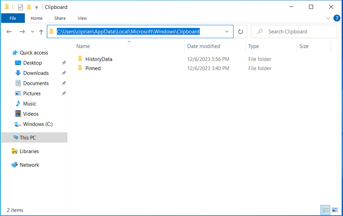Screen dimensions: 343x216
Task: Go forward with the Forward arrow
Action: [x=22, y=32]
